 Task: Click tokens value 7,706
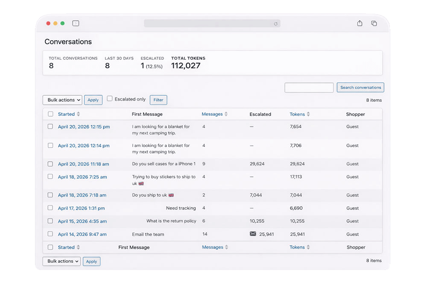296,146
